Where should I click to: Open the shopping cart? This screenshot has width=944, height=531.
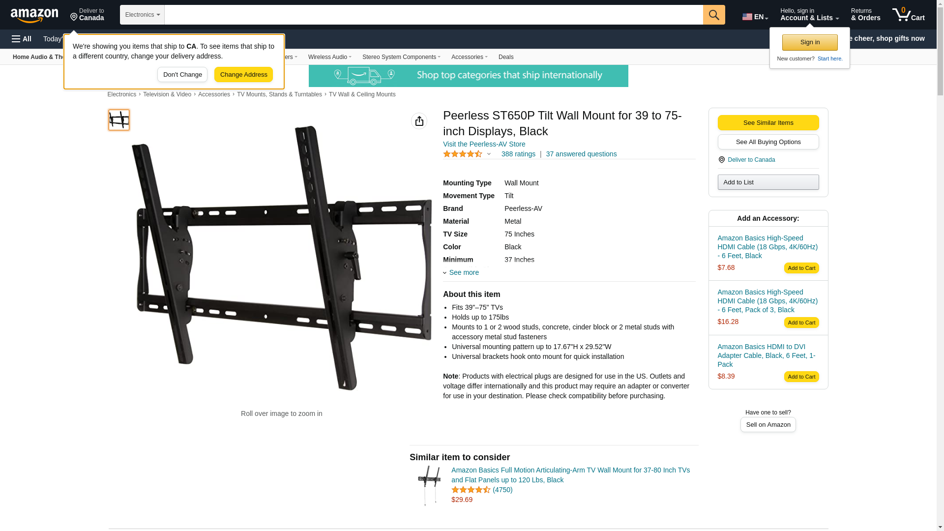(909, 15)
